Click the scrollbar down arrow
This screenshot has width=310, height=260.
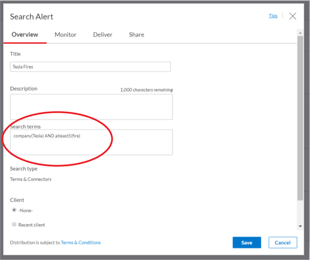click(300, 226)
